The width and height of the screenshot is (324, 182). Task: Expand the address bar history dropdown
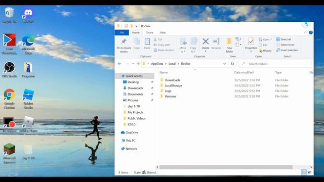pyautogui.click(x=224, y=64)
